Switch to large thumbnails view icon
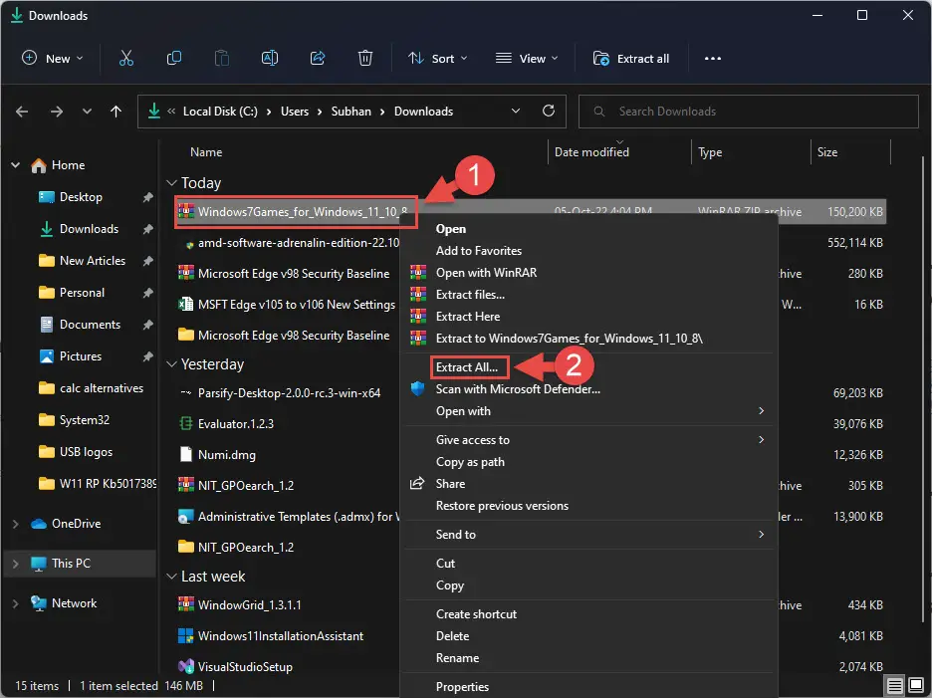Viewport: 932px width, 698px height. tap(916, 685)
